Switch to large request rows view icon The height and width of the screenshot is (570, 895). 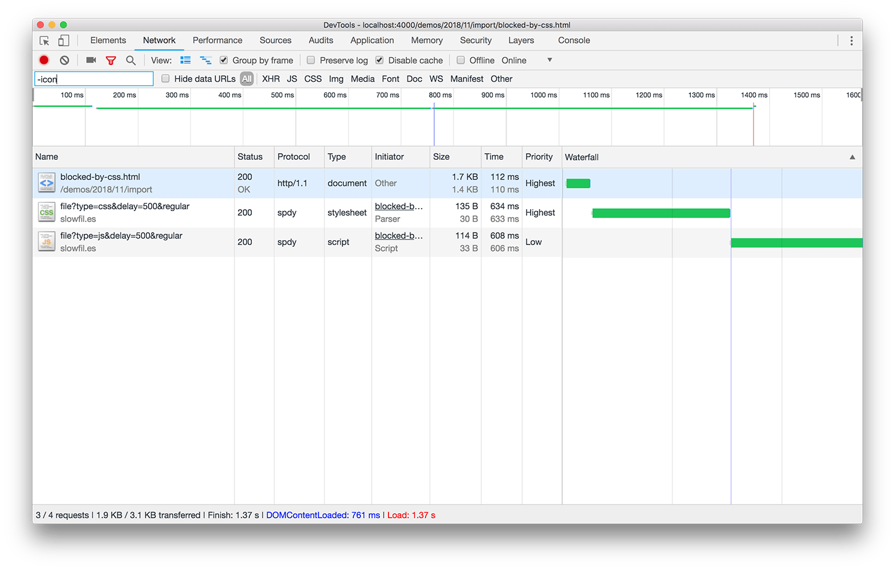click(186, 60)
